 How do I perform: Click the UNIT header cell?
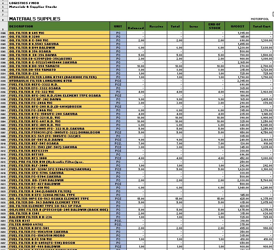click(x=118, y=26)
